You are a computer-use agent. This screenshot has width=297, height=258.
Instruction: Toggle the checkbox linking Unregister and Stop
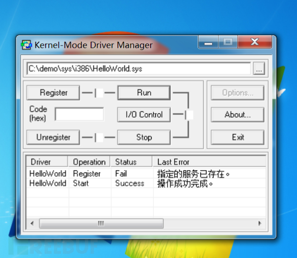99,137
